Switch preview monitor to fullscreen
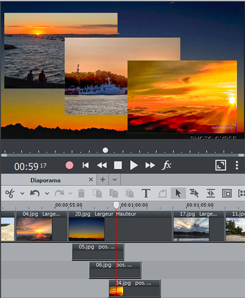The height and width of the screenshot is (298, 245). [220, 165]
